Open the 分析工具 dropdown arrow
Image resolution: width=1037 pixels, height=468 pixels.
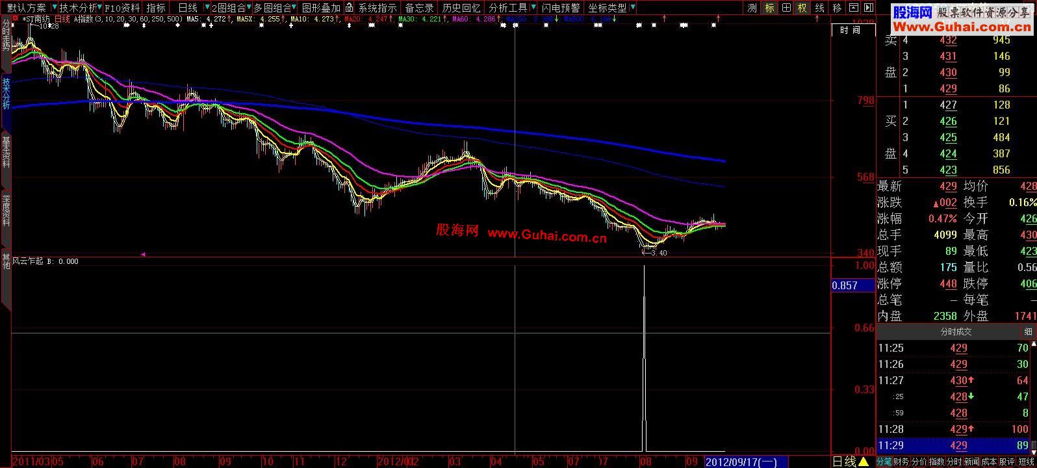(533, 8)
